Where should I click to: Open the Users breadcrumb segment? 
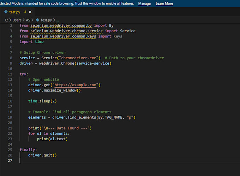(17, 20)
